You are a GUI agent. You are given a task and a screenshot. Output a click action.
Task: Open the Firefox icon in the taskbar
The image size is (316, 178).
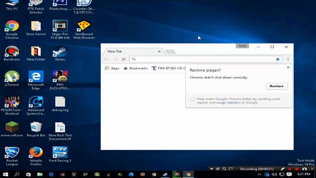(x=143, y=175)
